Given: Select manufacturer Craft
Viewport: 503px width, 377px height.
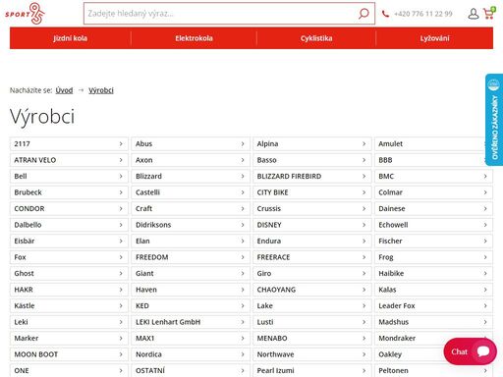Looking at the screenshot, I should [191, 208].
